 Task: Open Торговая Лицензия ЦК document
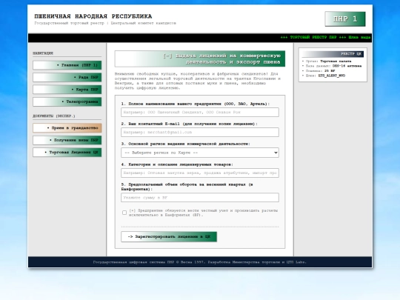click(x=67, y=153)
